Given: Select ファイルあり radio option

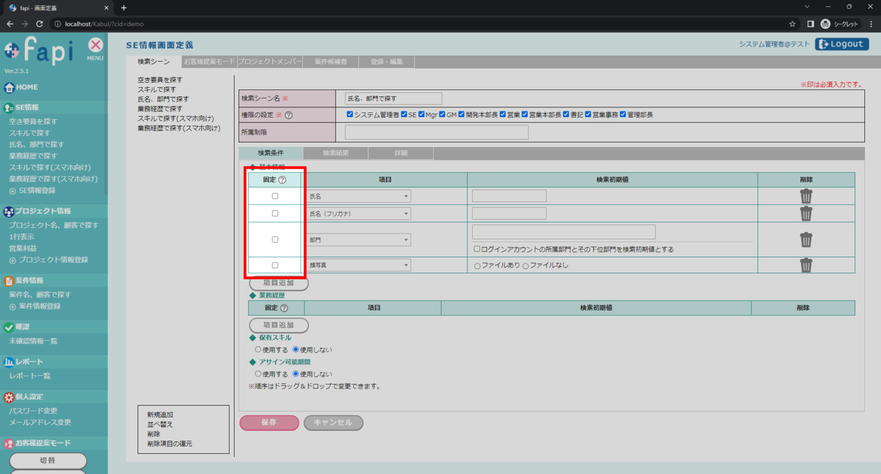Looking at the screenshot, I should point(477,266).
